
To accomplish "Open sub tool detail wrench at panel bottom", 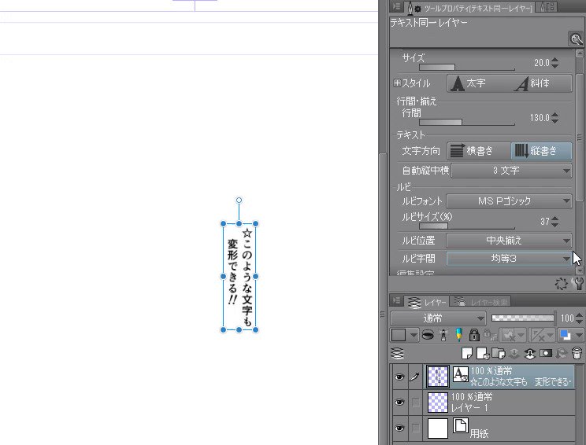I will click(x=578, y=284).
